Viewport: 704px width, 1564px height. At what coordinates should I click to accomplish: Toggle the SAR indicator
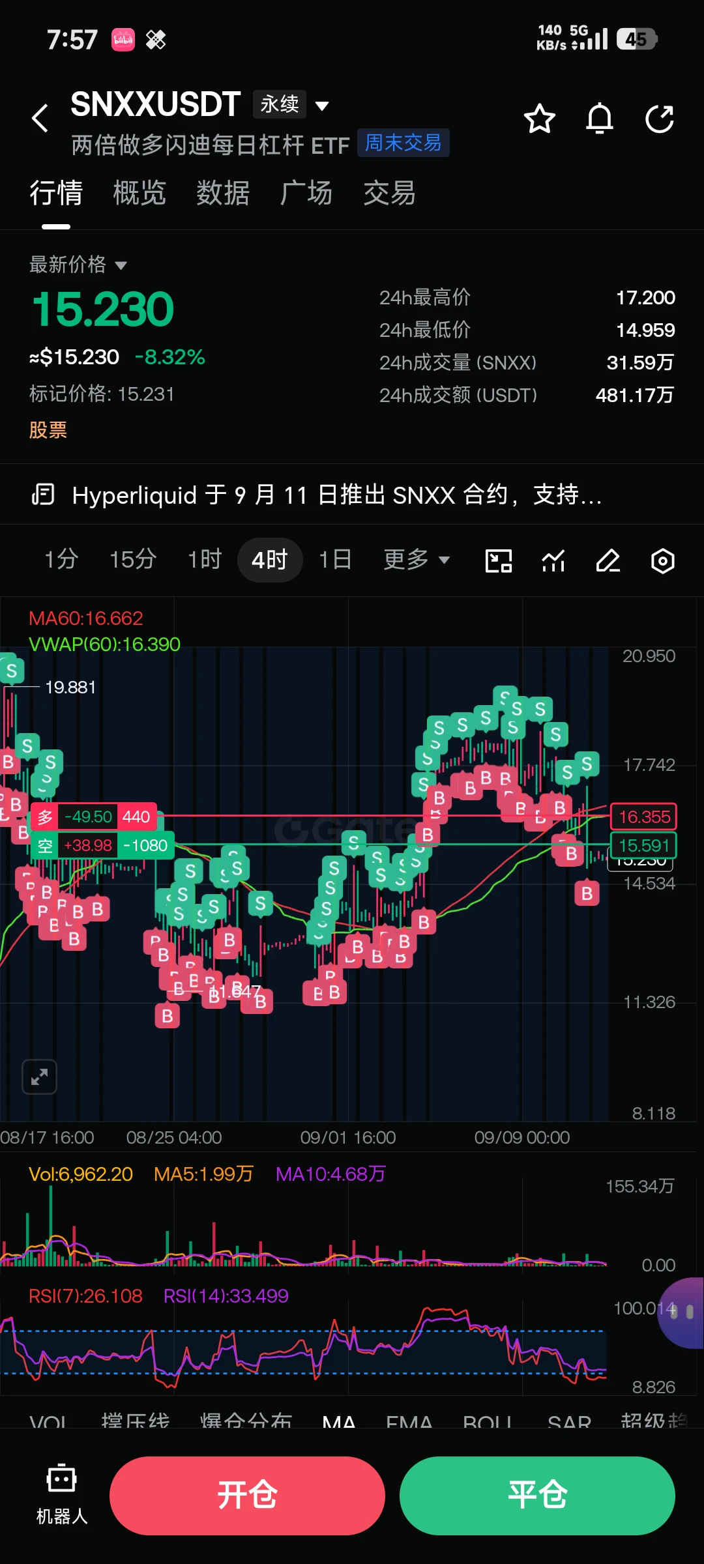click(x=569, y=1421)
